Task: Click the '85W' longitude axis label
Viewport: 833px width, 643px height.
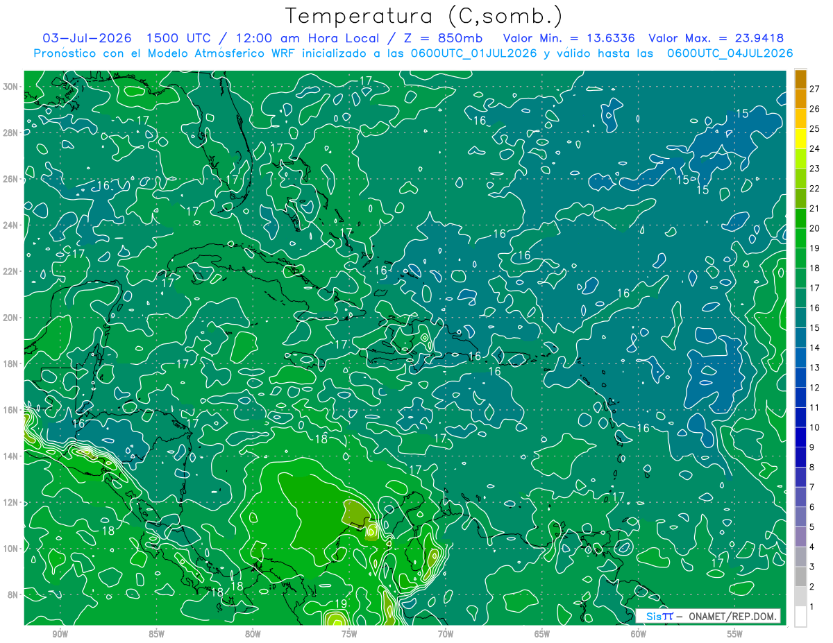Action: (156, 635)
